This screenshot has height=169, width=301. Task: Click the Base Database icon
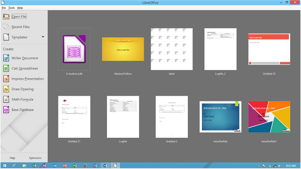click(x=6, y=110)
